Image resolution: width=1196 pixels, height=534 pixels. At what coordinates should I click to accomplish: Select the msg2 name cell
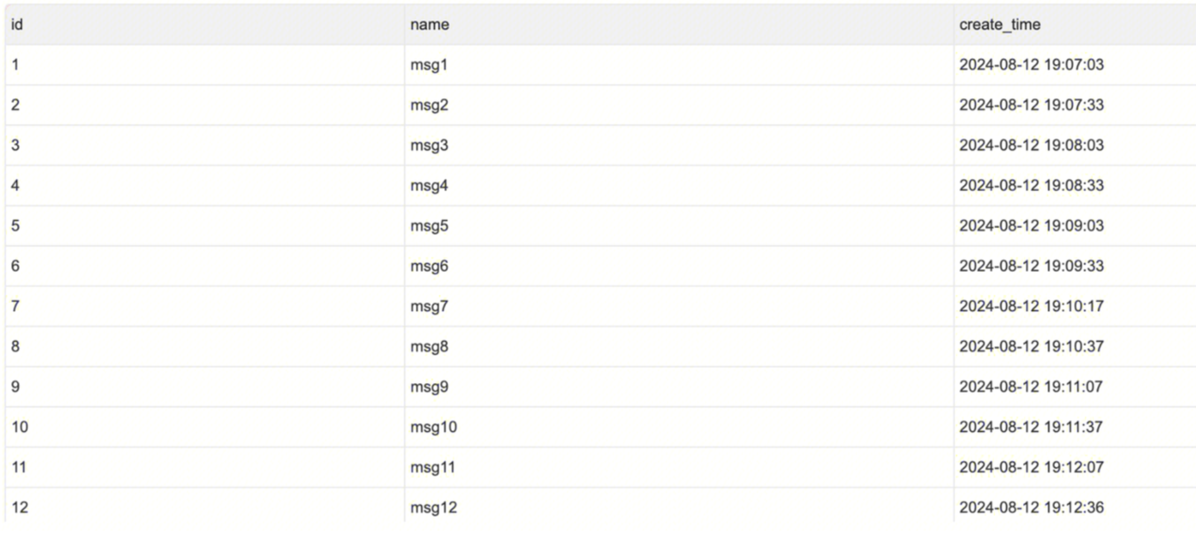429,105
